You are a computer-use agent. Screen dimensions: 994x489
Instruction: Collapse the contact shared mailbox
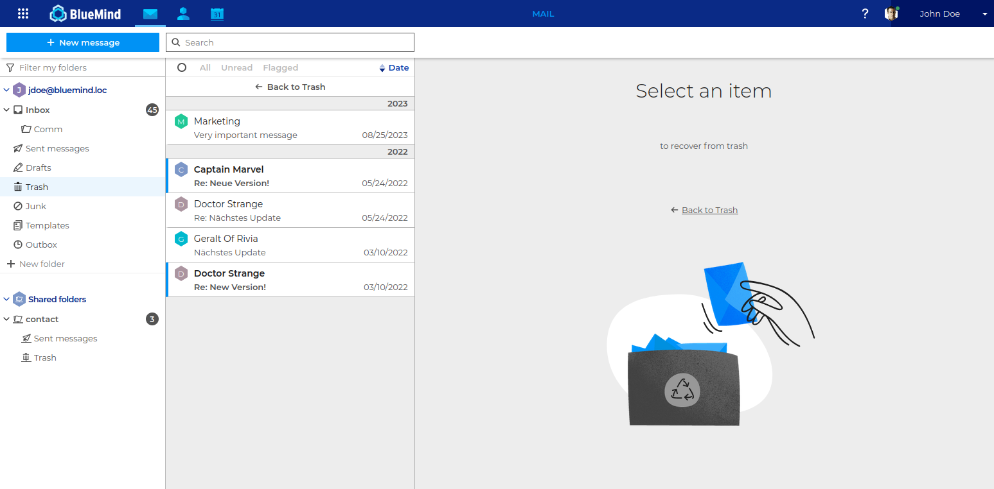[6, 320]
